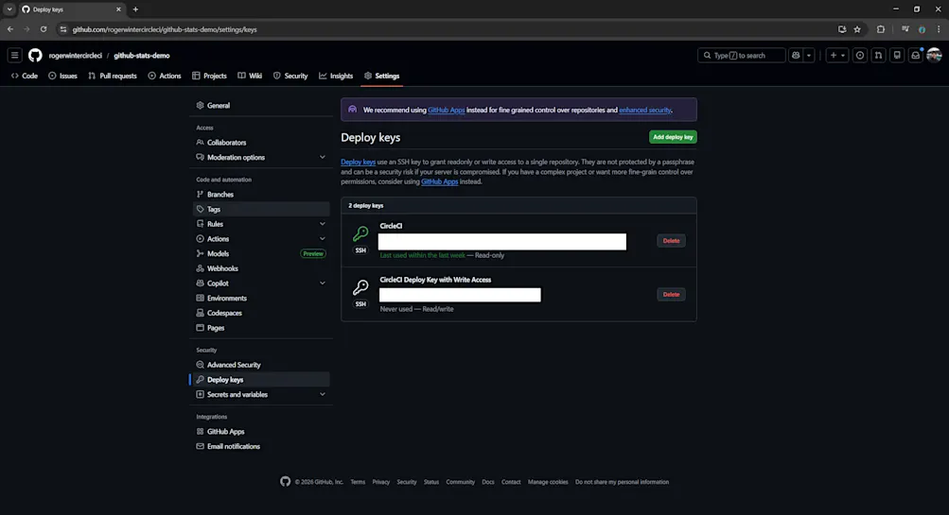Open Environments in the settings sidebar
This screenshot has width=949, height=515.
[261, 298]
